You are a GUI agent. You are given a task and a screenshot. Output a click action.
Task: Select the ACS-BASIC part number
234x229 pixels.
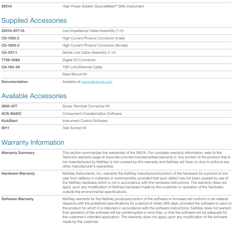(12, 114)
